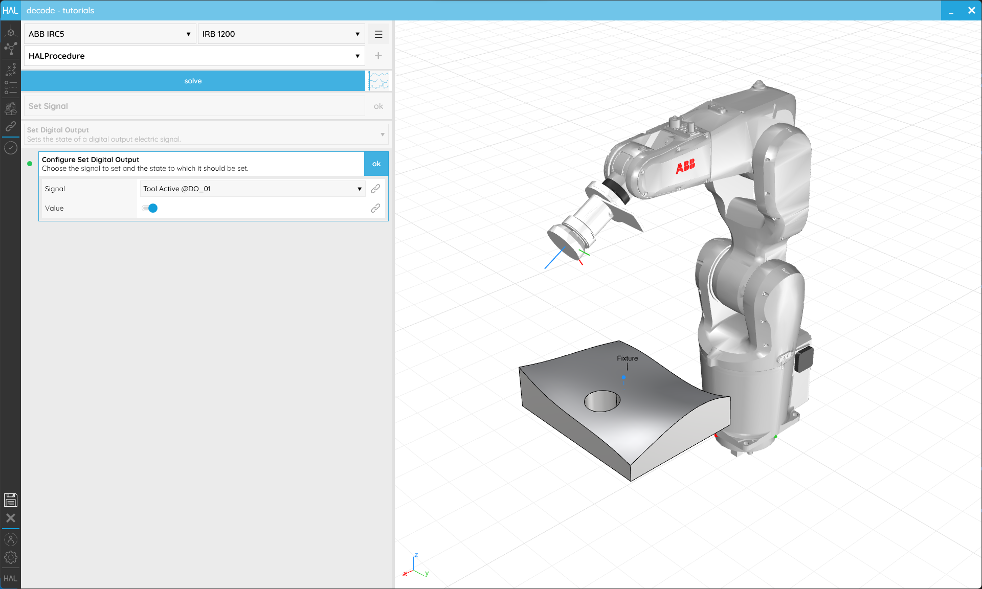Expand the HALProcedure dropdown

click(194, 56)
